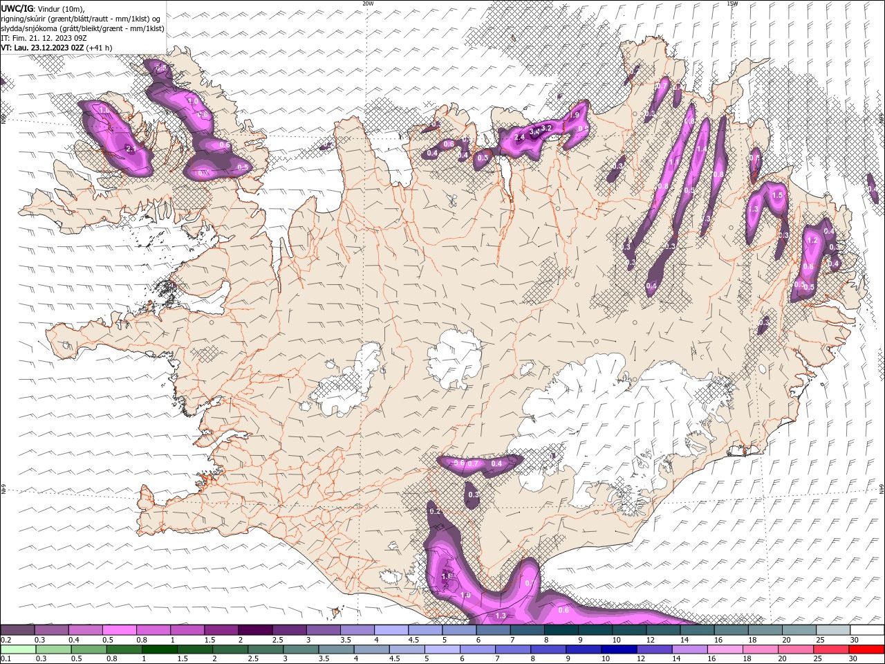Click the '20W' longitude label
Viewport: 885px width, 664px height.
(368, 3)
